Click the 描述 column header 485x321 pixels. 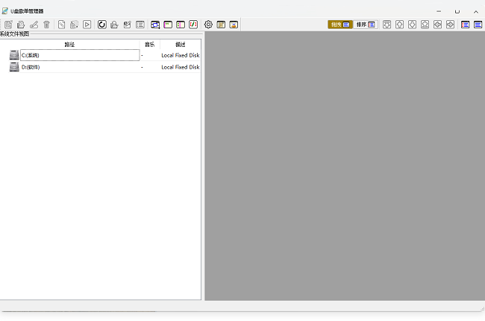coord(180,45)
